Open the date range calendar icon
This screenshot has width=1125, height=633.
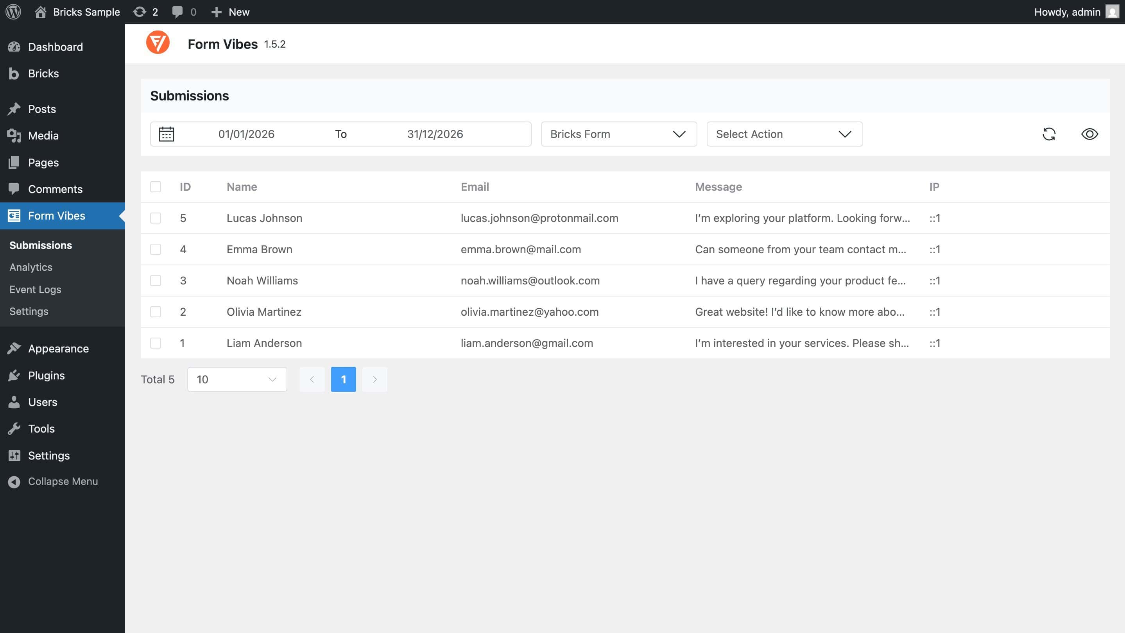(x=167, y=134)
